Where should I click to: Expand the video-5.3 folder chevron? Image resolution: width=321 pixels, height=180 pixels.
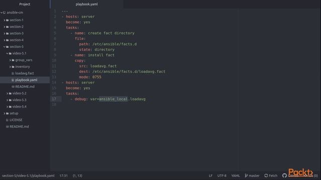(x=7, y=100)
